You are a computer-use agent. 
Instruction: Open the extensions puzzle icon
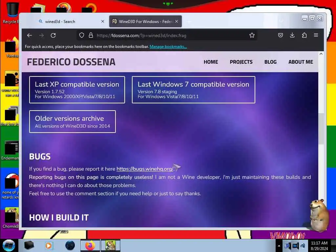304,35
